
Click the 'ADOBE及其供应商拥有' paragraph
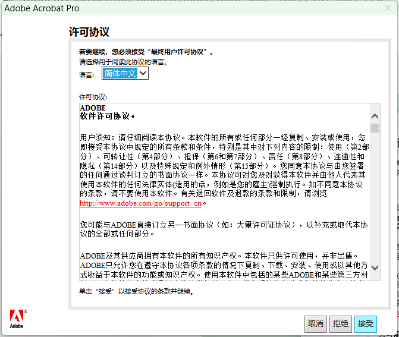[x=224, y=266]
